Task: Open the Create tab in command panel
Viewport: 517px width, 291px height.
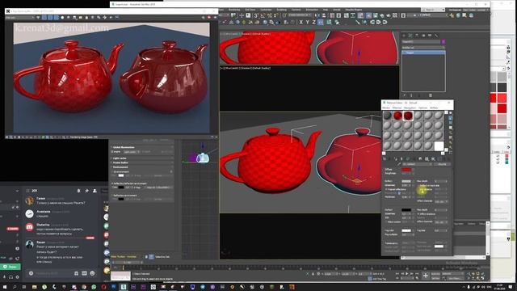Action: coord(404,36)
